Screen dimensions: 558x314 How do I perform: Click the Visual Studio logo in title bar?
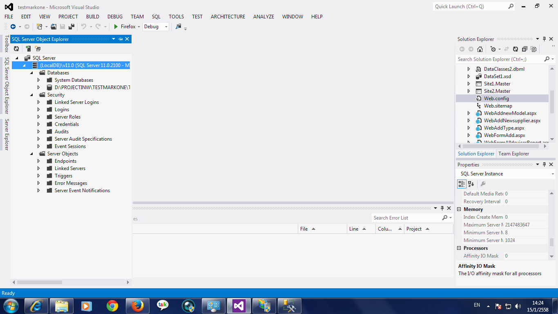click(9, 7)
